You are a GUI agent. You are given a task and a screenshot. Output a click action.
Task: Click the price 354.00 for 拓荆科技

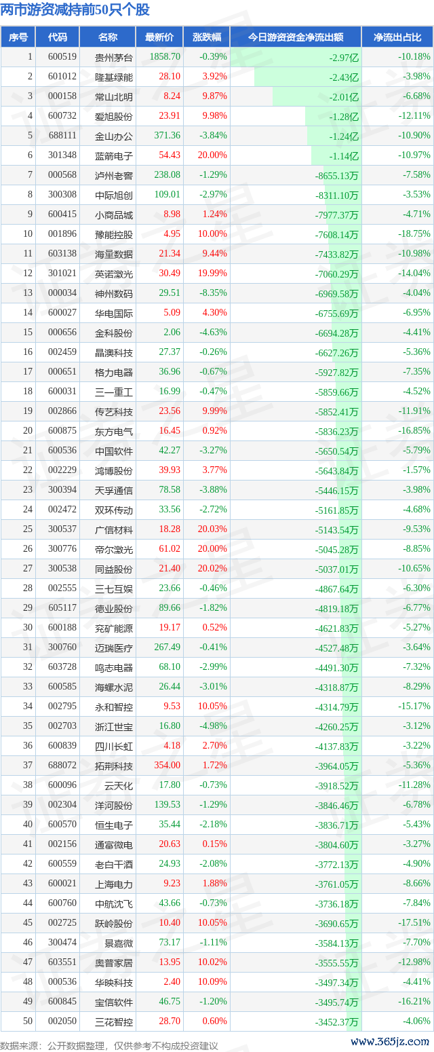(x=167, y=766)
